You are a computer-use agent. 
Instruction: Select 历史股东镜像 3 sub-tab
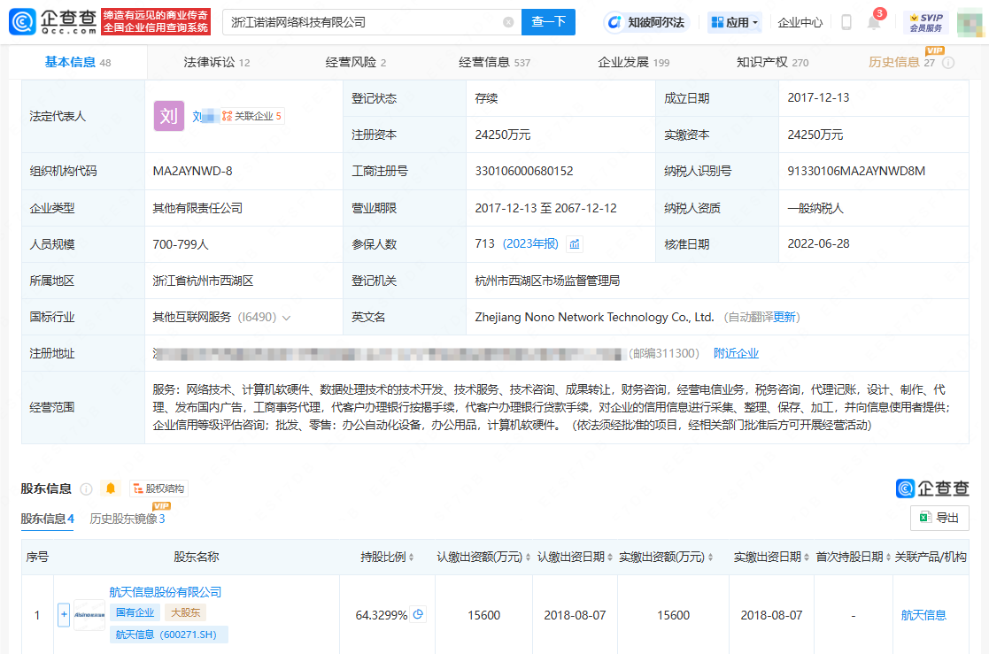click(127, 519)
